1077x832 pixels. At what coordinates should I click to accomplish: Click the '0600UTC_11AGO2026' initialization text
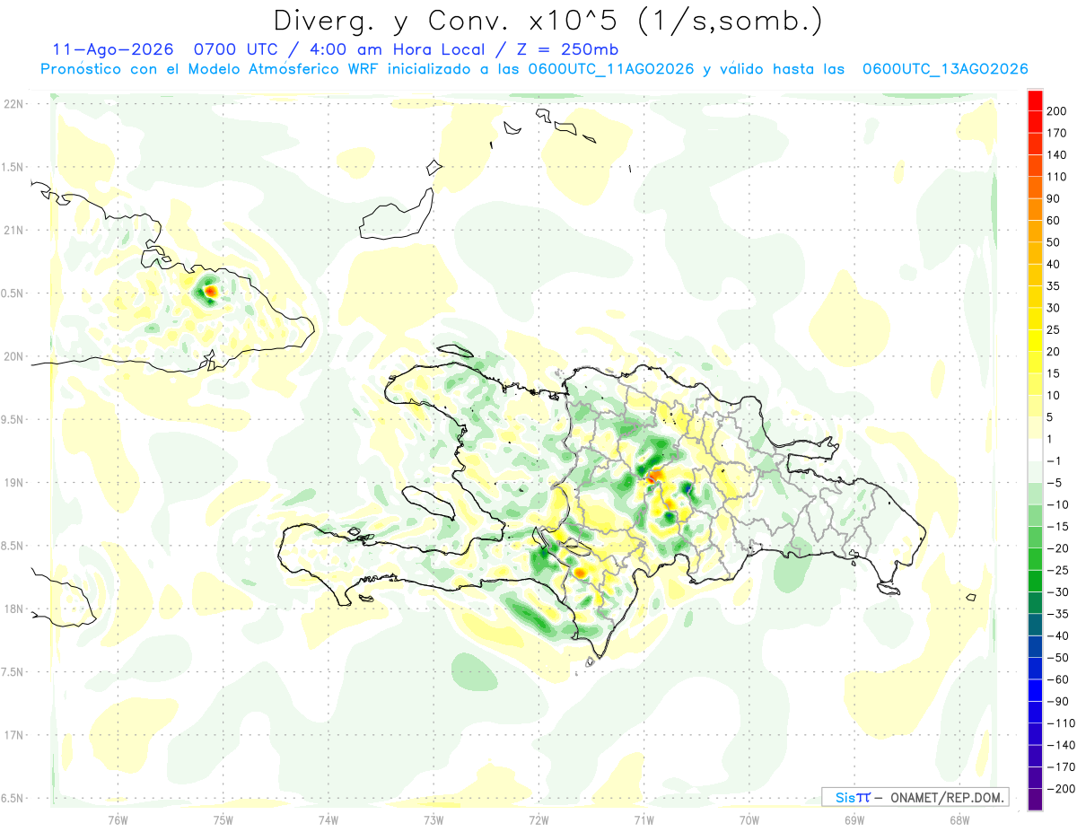click(x=611, y=69)
